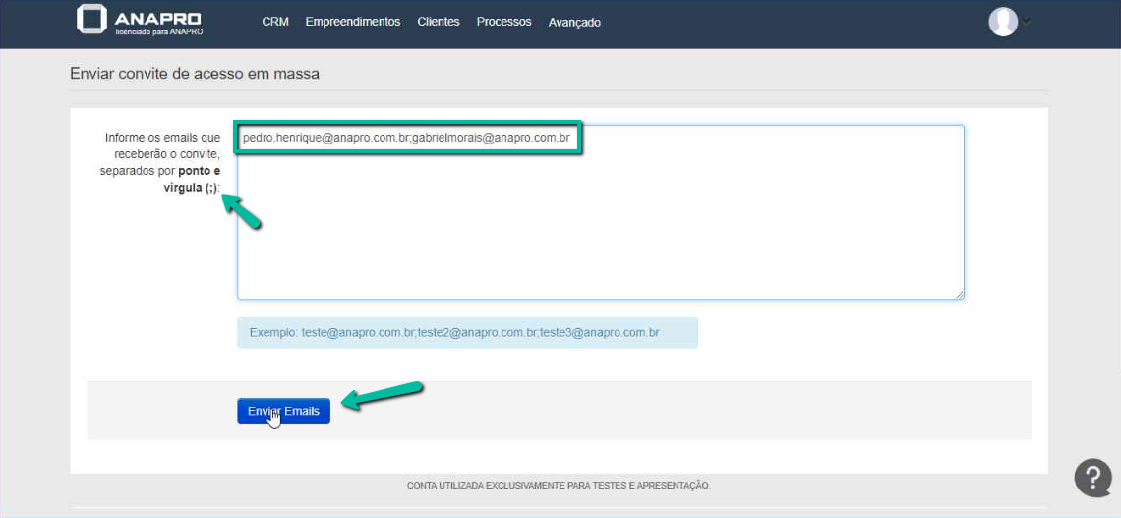Click the Informe os emails field label

click(x=162, y=162)
